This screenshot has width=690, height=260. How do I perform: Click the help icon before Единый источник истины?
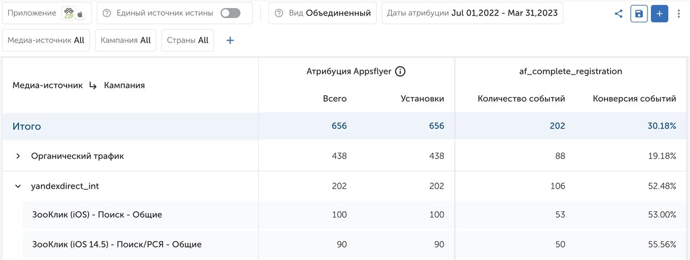coord(106,13)
